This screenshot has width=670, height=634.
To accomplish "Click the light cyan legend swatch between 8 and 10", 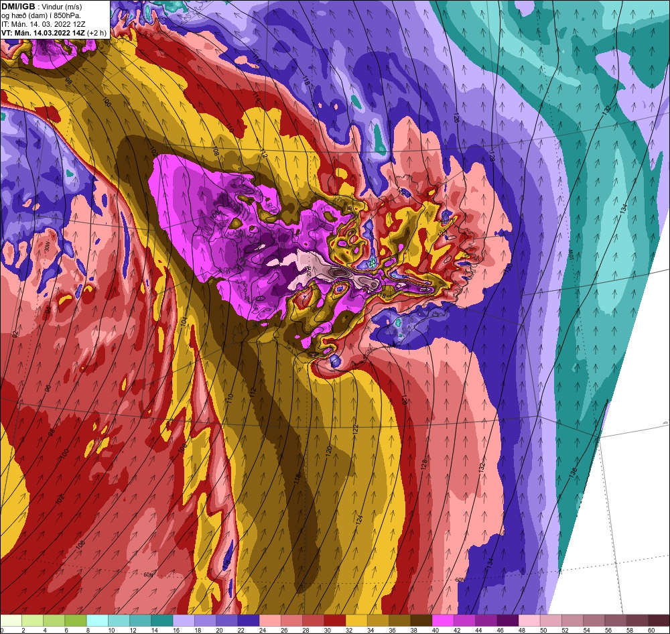I will [x=97, y=621].
